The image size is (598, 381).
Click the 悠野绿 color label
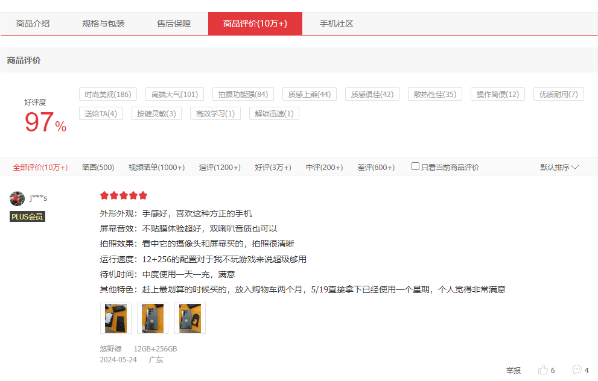[110, 348]
